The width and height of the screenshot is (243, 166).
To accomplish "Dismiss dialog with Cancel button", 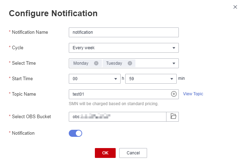I will (133, 153).
